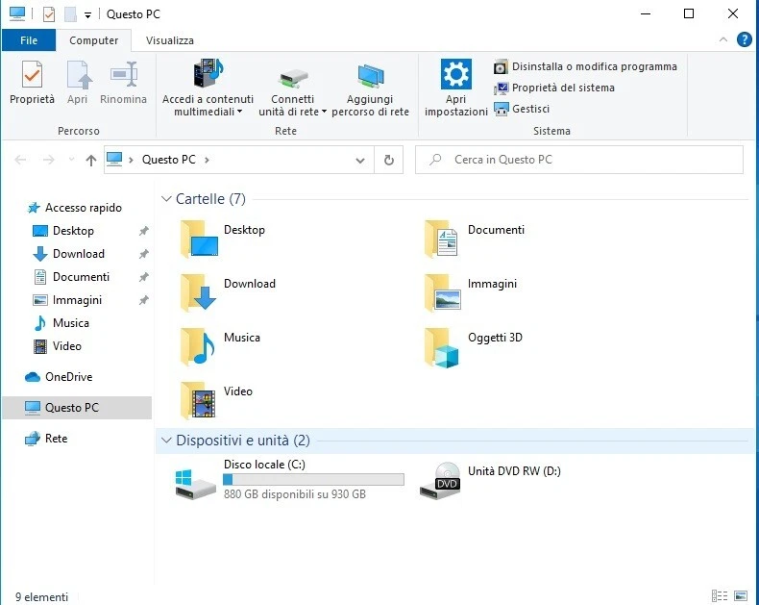The height and width of the screenshot is (605, 759).
Task: Click the pin icon next to Desktop
Action: coord(144,231)
